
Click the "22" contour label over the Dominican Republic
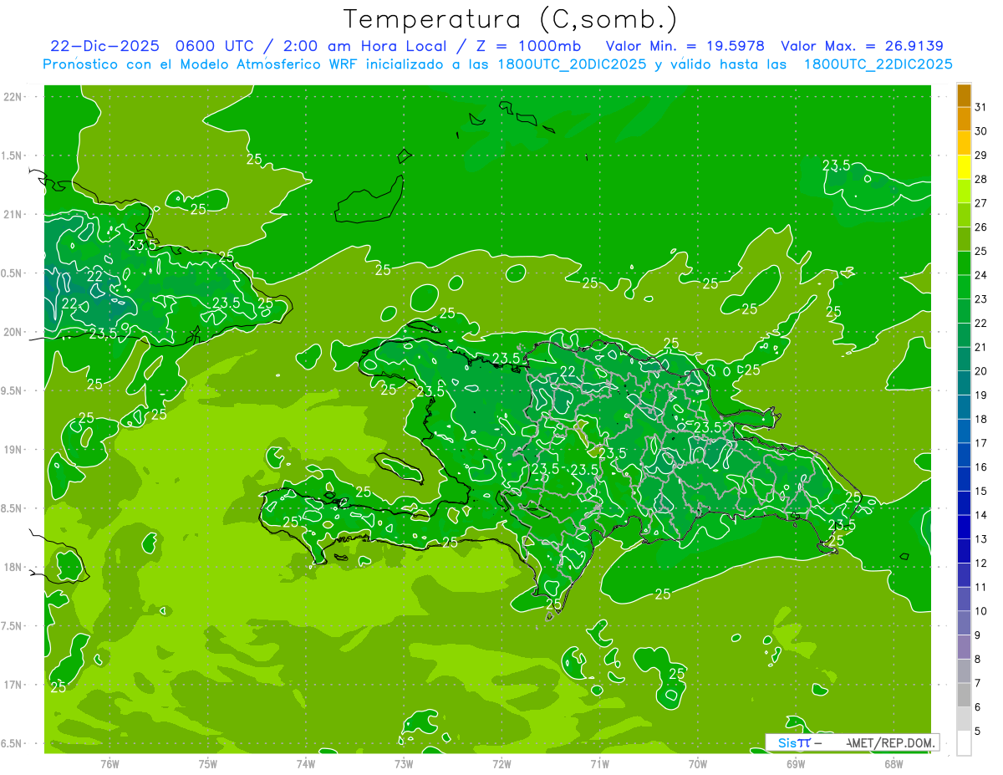click(568, 371)
